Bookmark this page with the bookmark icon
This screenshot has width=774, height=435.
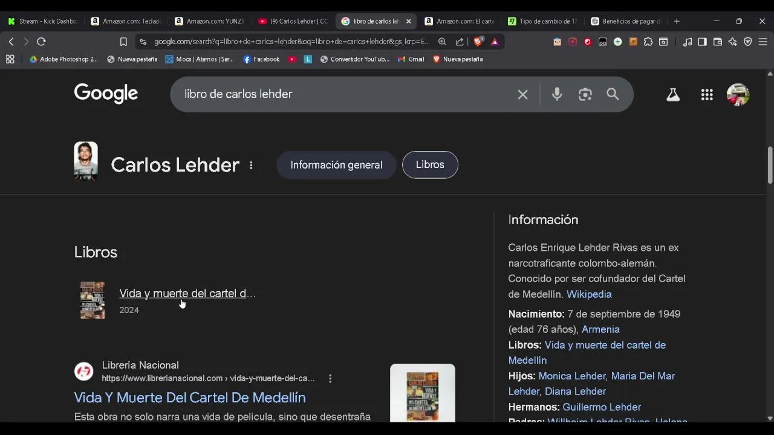pyautogui.click(x=123, y=42)
